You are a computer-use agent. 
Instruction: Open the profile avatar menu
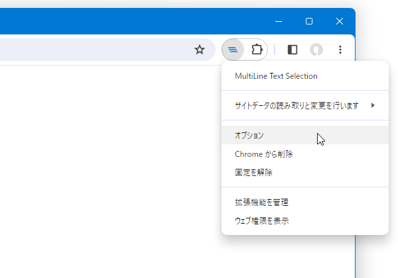point(316,50)
